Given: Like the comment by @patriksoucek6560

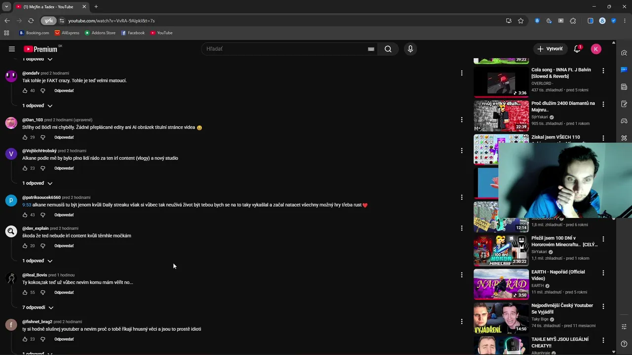Looking at the screenshot, I should 25,215.
